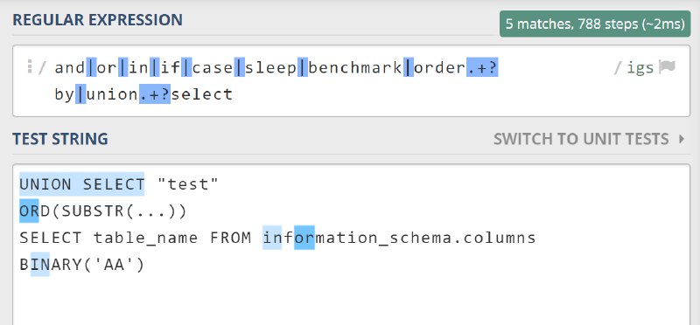Viewport: 700px width, 325px height.
Task: Switch to unit tests mode
Action: tap(581, 139)
